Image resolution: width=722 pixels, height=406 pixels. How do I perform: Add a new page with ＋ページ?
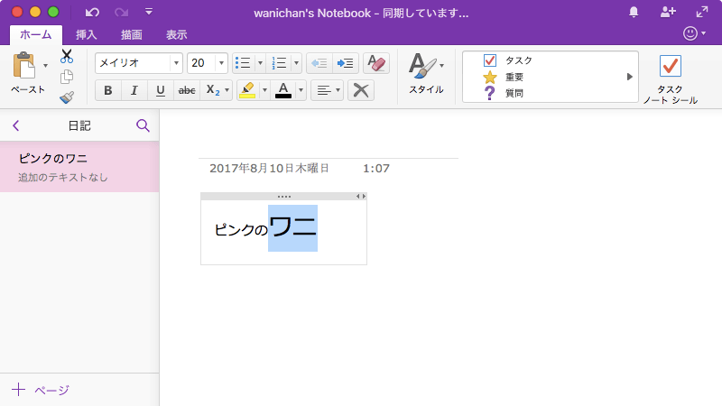pyautogui.click(x=41, y=390)
